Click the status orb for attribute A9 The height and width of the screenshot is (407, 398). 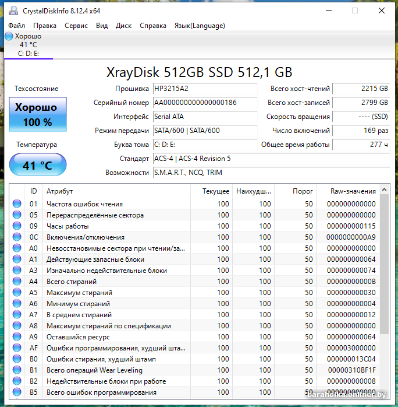(x=17, y=336)
